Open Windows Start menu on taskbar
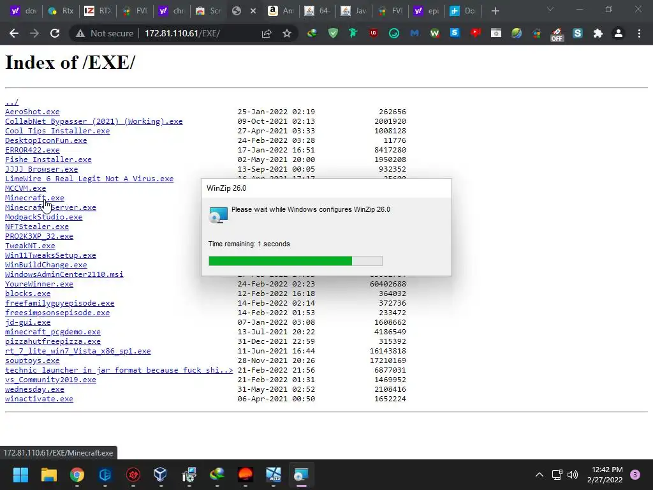 coord(20,474)
